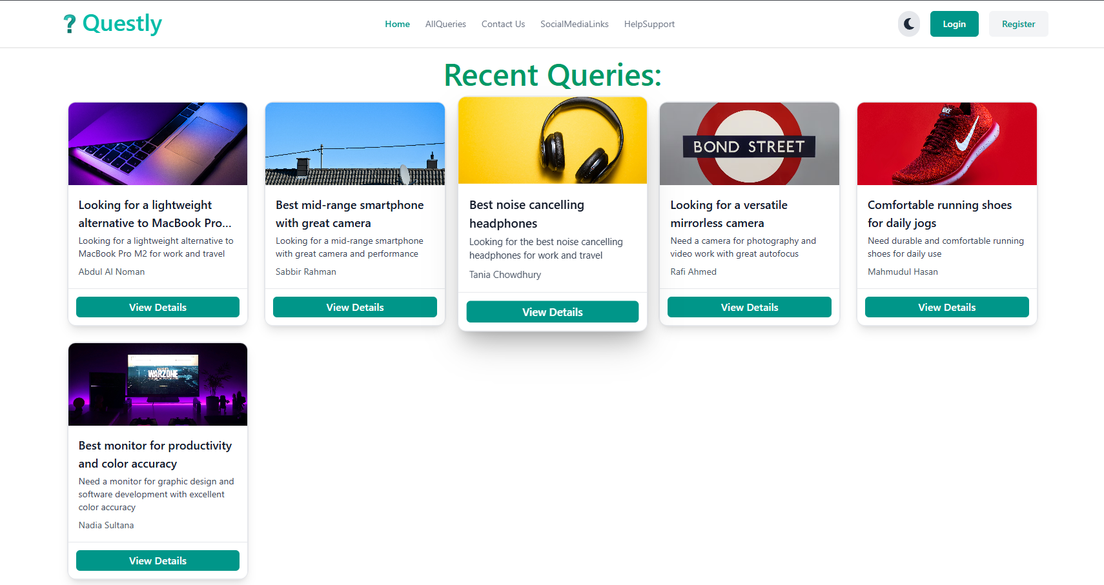1104x585 pixels.
Task: Toggle dark mode with the moon icon
Action: coord(908,24)
